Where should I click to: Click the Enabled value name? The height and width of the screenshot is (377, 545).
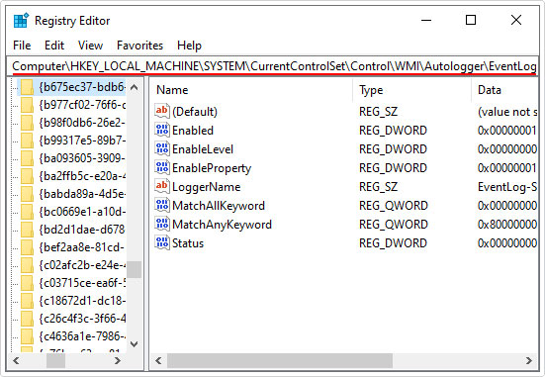click(x=193, y=131)
